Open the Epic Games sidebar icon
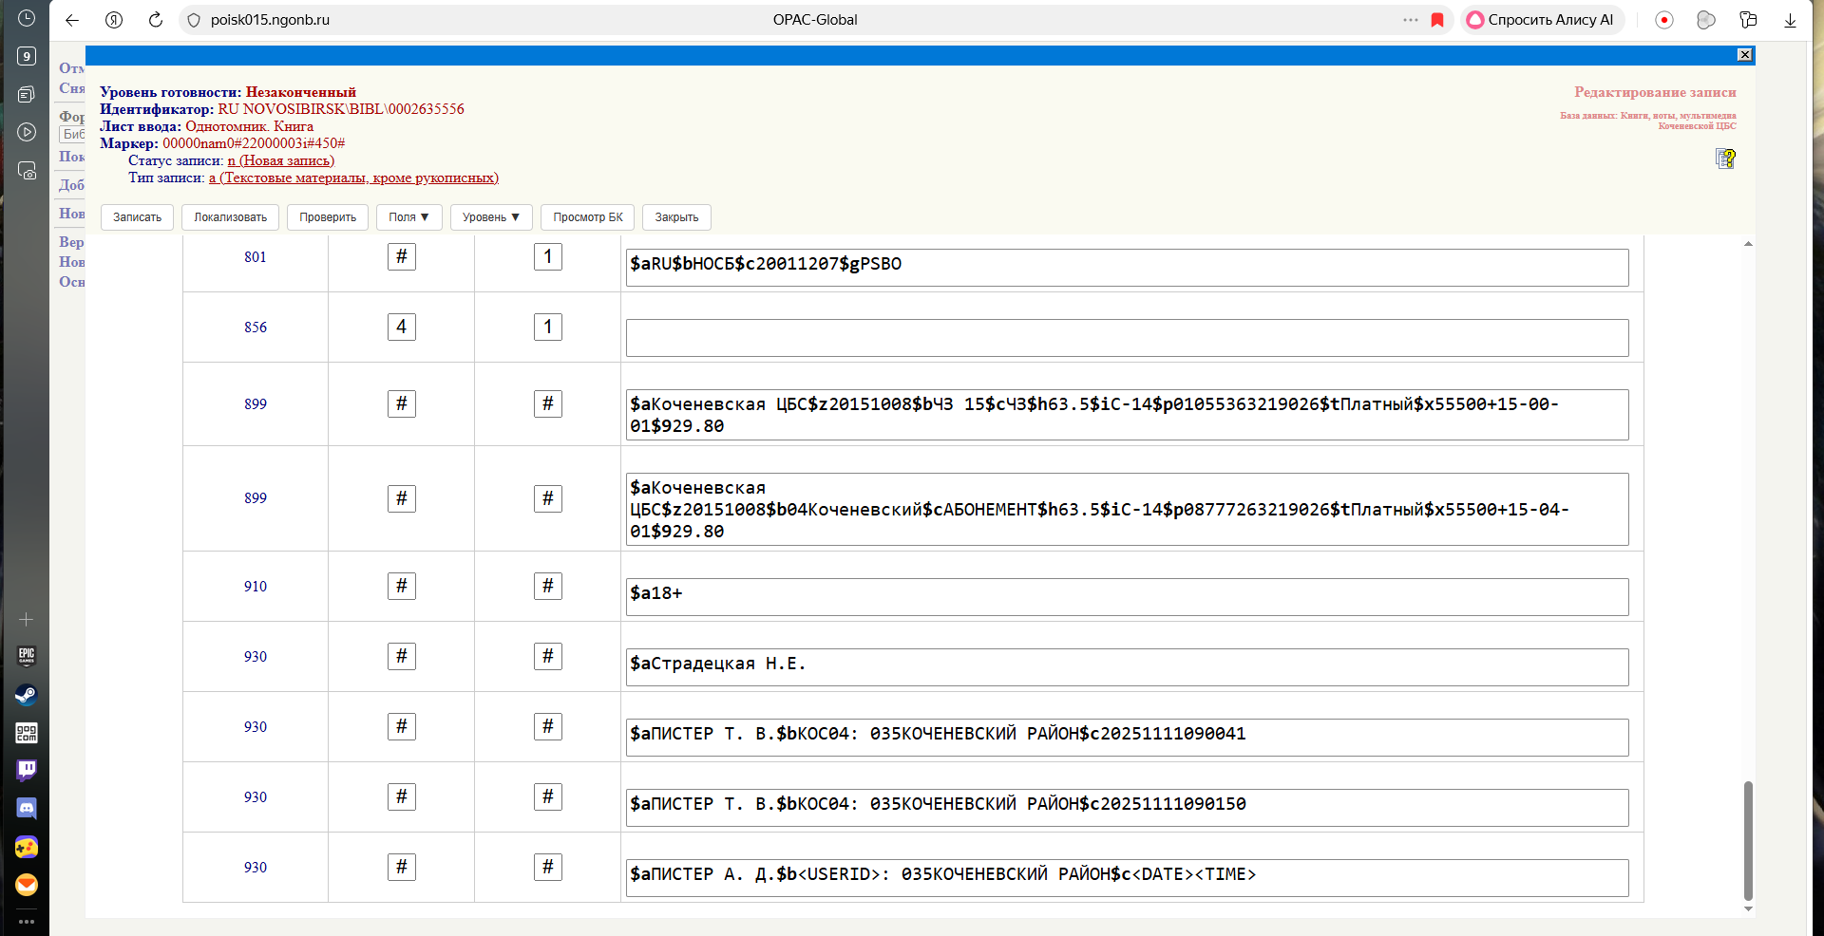 [27, 656]
